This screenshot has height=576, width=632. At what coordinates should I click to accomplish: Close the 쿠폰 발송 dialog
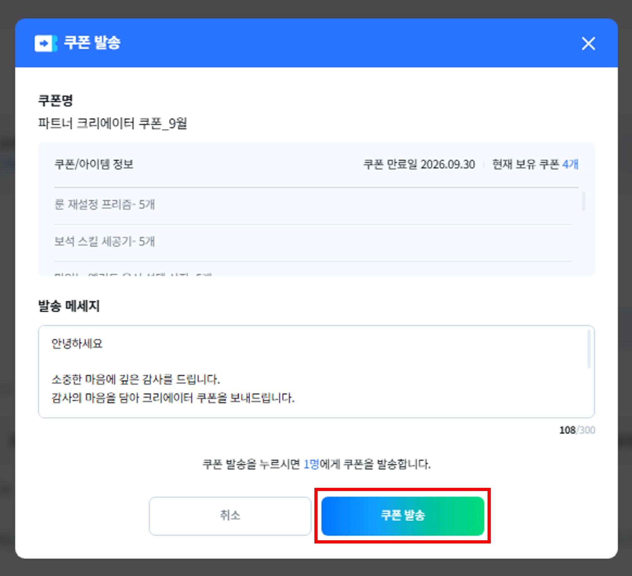588,43
